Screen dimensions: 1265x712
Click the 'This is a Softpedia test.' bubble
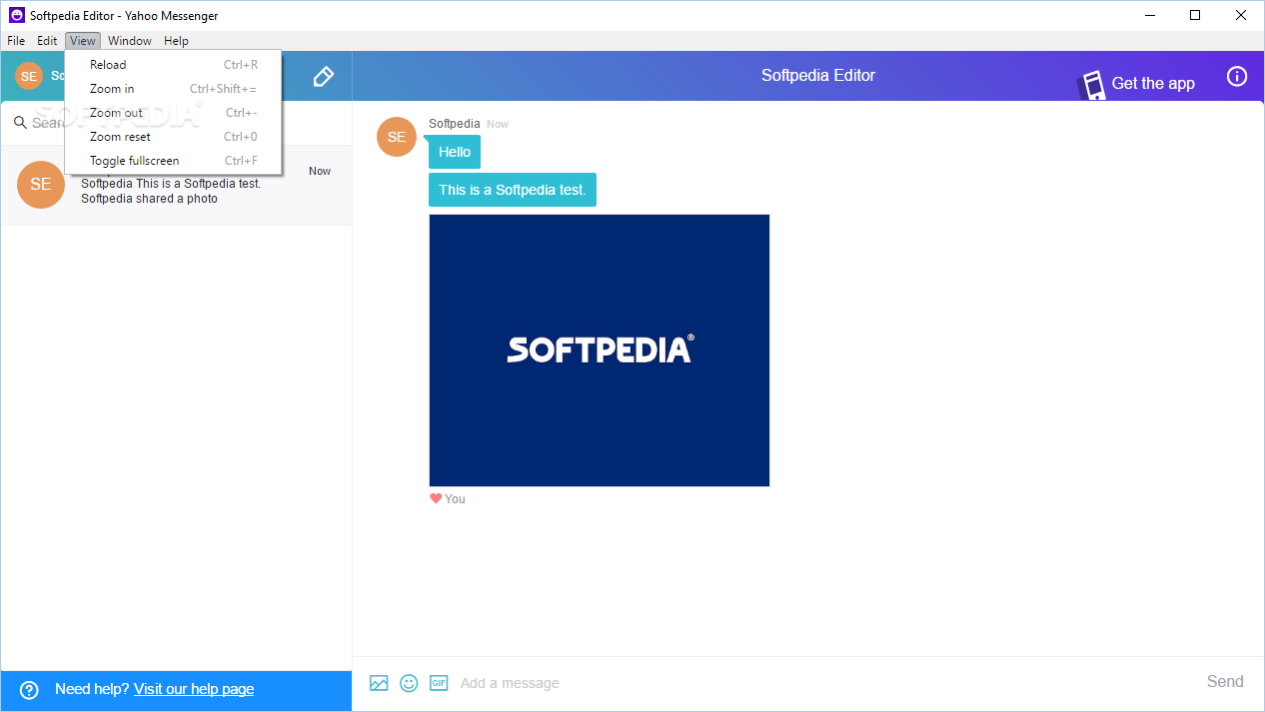[x=513, y=190]
